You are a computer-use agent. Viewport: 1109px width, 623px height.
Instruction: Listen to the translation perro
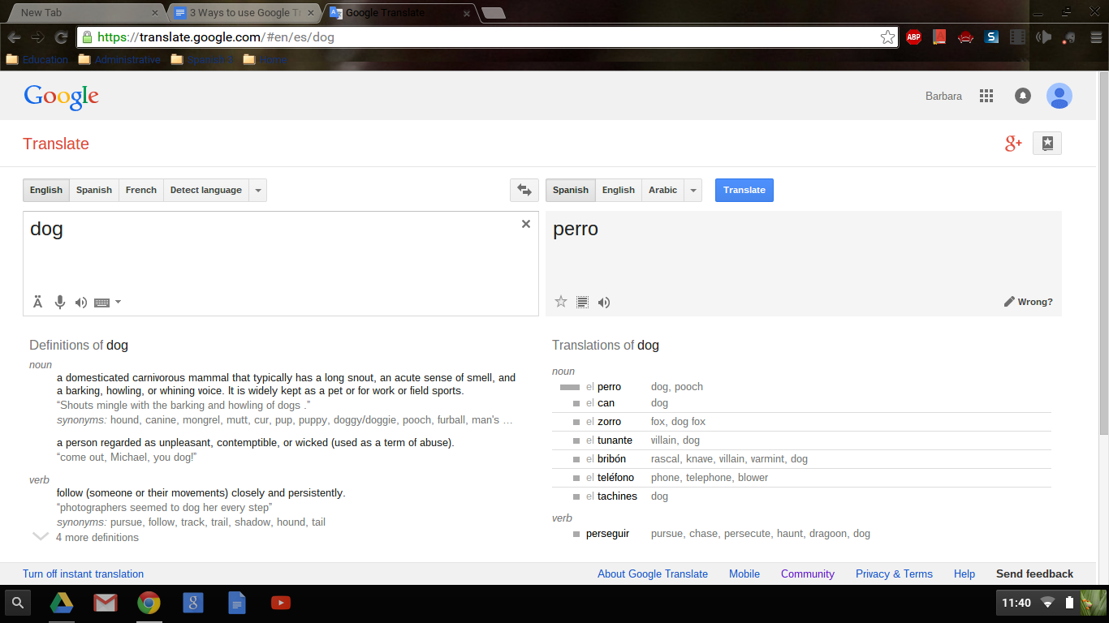click(x=604, y=303)
